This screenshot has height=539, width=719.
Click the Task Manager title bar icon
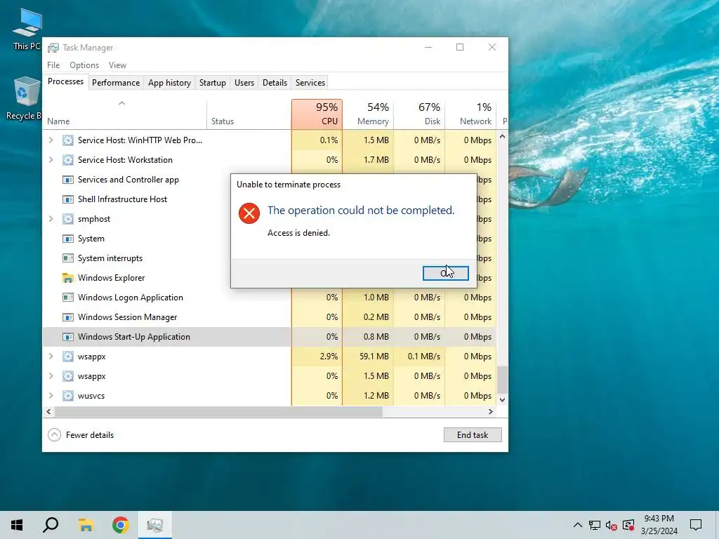(x=53, y=48)
